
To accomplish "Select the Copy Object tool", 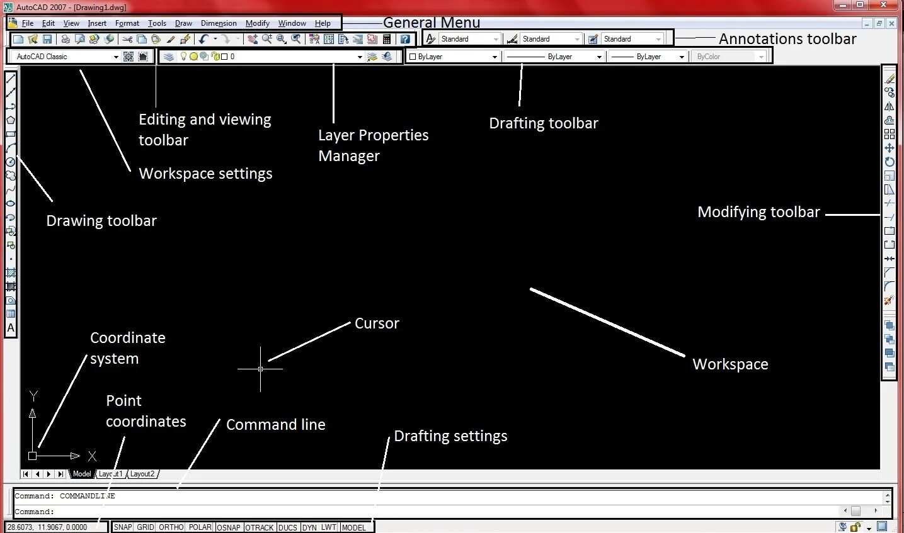I will coord(890,93).
